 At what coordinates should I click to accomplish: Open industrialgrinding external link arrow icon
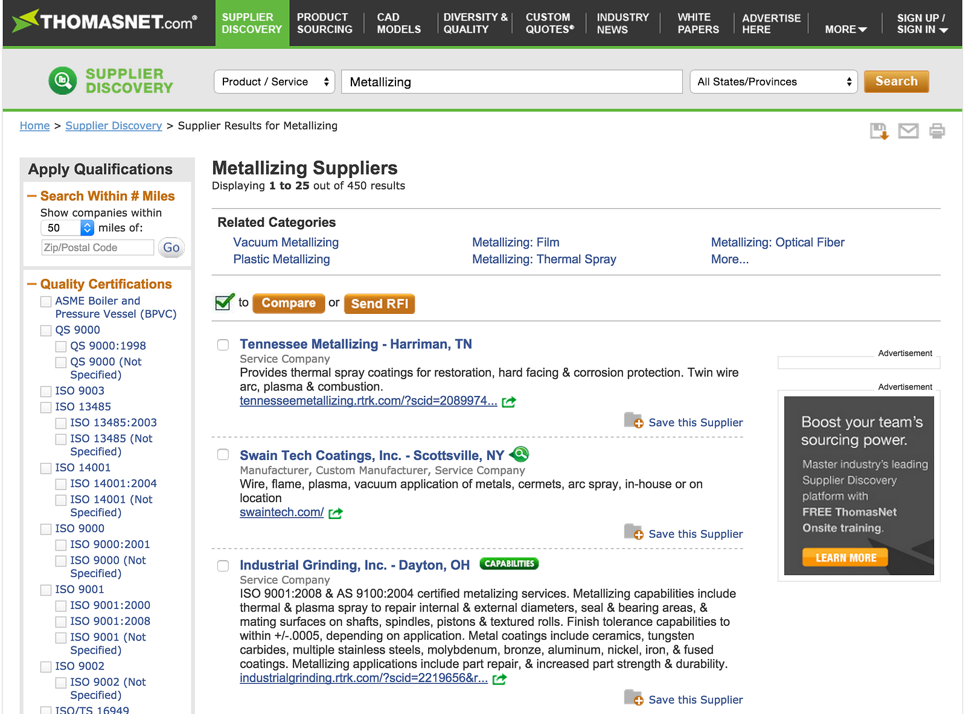click(499, 679)
